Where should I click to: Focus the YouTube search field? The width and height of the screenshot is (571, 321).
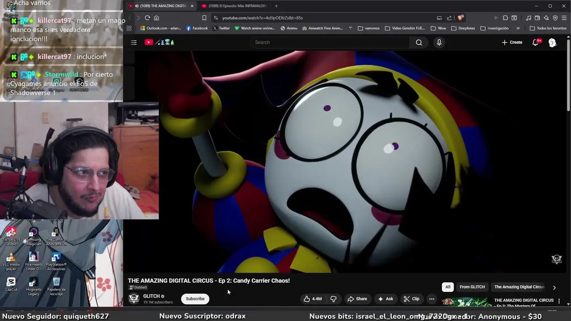pos(330,42)
